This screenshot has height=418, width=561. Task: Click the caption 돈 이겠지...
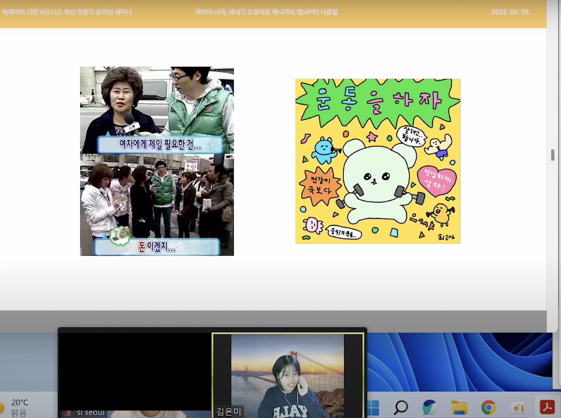157,247
